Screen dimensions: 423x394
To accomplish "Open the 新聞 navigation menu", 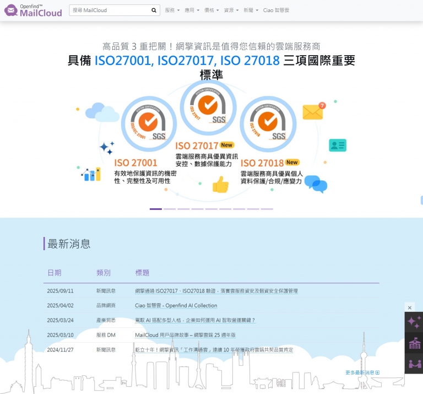I will click(251, 10).
